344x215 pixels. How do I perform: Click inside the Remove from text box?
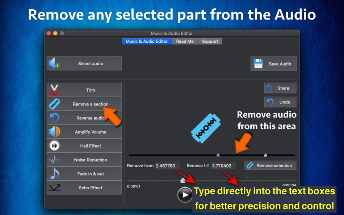pos(167,165)
